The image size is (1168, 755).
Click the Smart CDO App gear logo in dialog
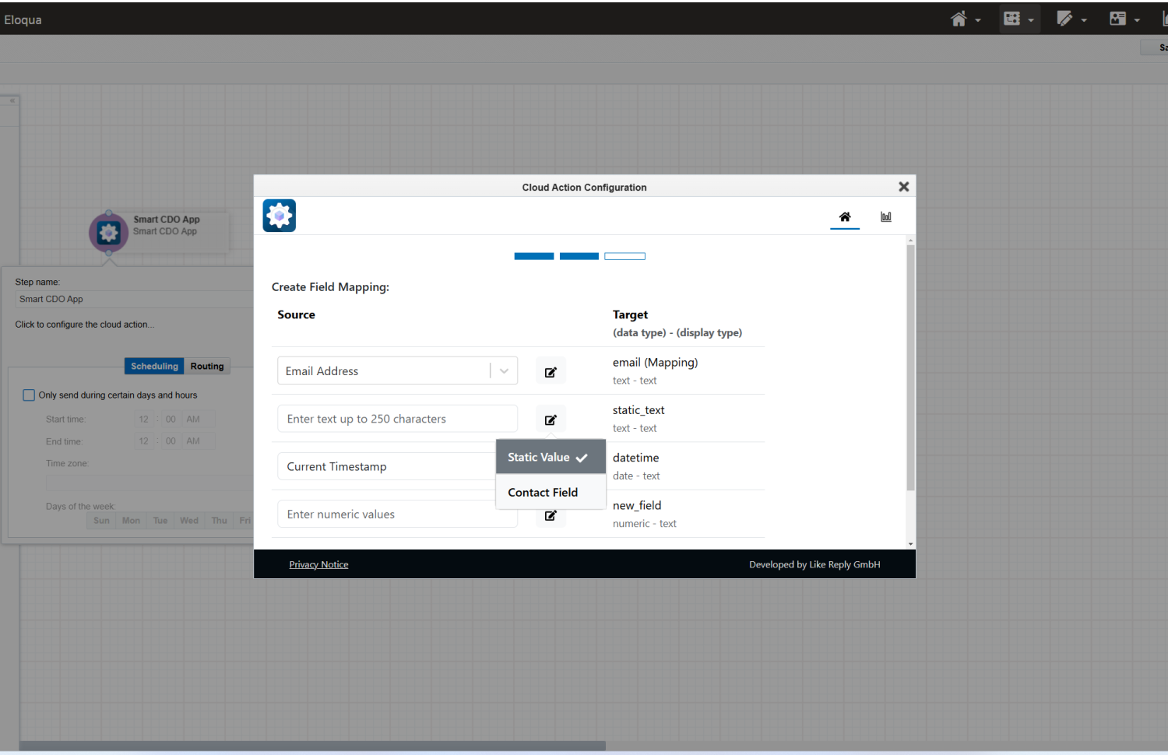[280, 216]
